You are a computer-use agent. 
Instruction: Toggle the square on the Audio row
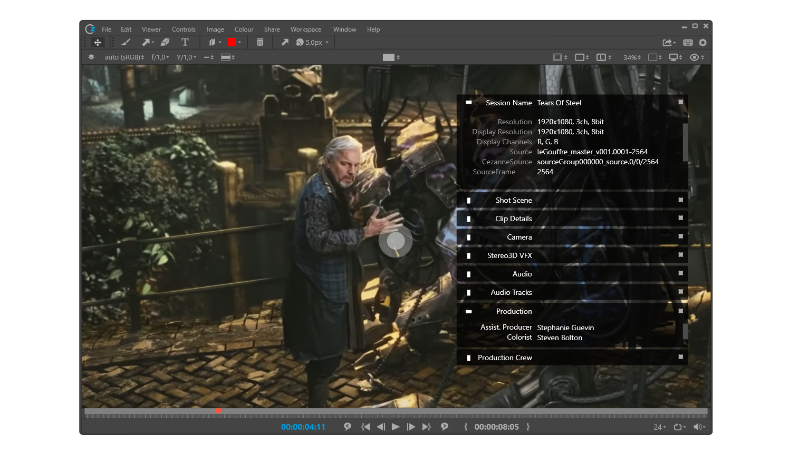pyautogui.click(x=680, y=273)
